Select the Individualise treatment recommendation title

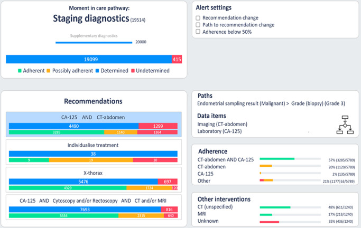click(93, 145)
